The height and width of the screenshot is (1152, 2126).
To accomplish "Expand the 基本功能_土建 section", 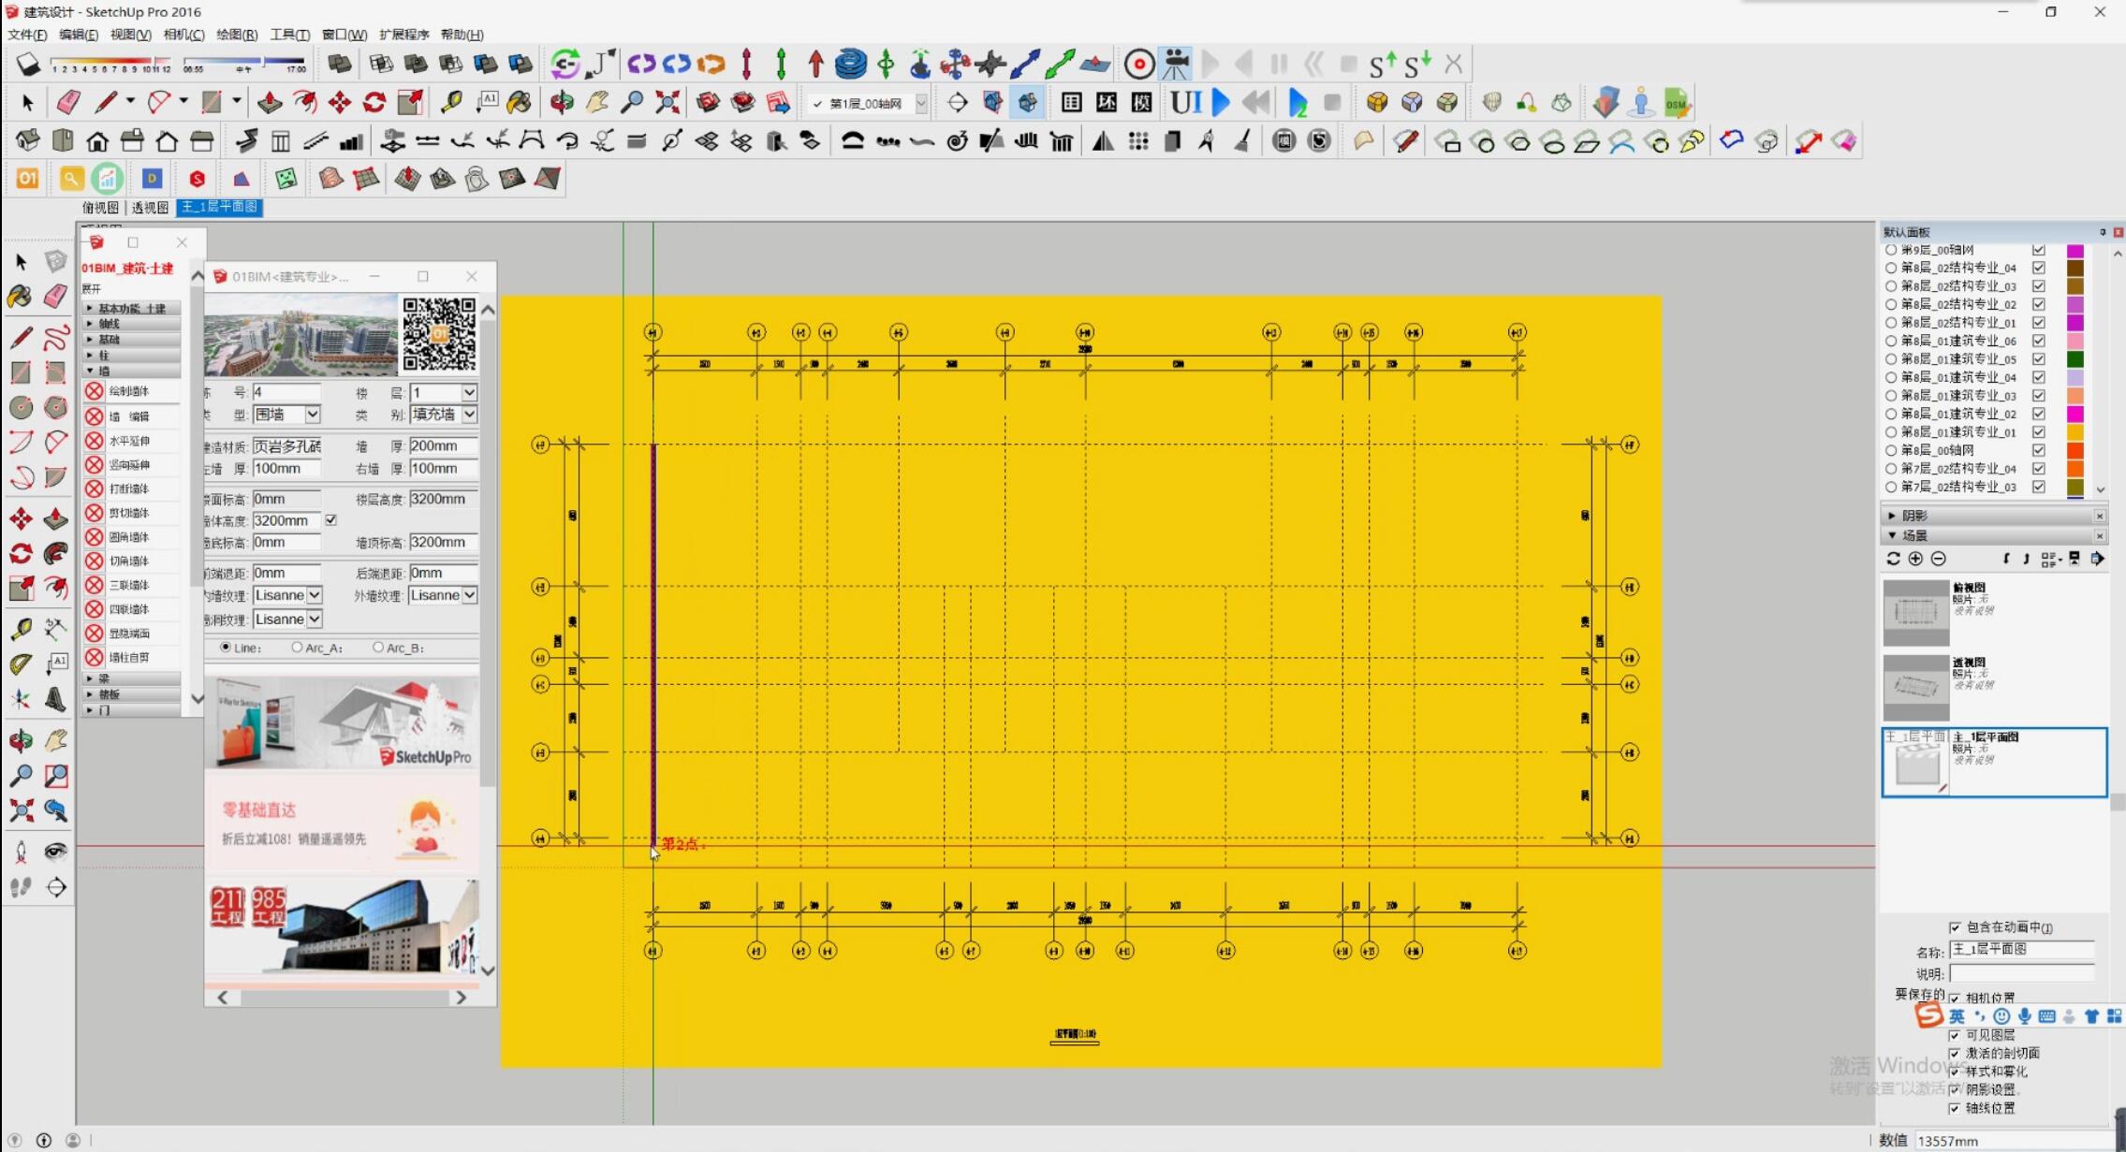I will (132, 308).
